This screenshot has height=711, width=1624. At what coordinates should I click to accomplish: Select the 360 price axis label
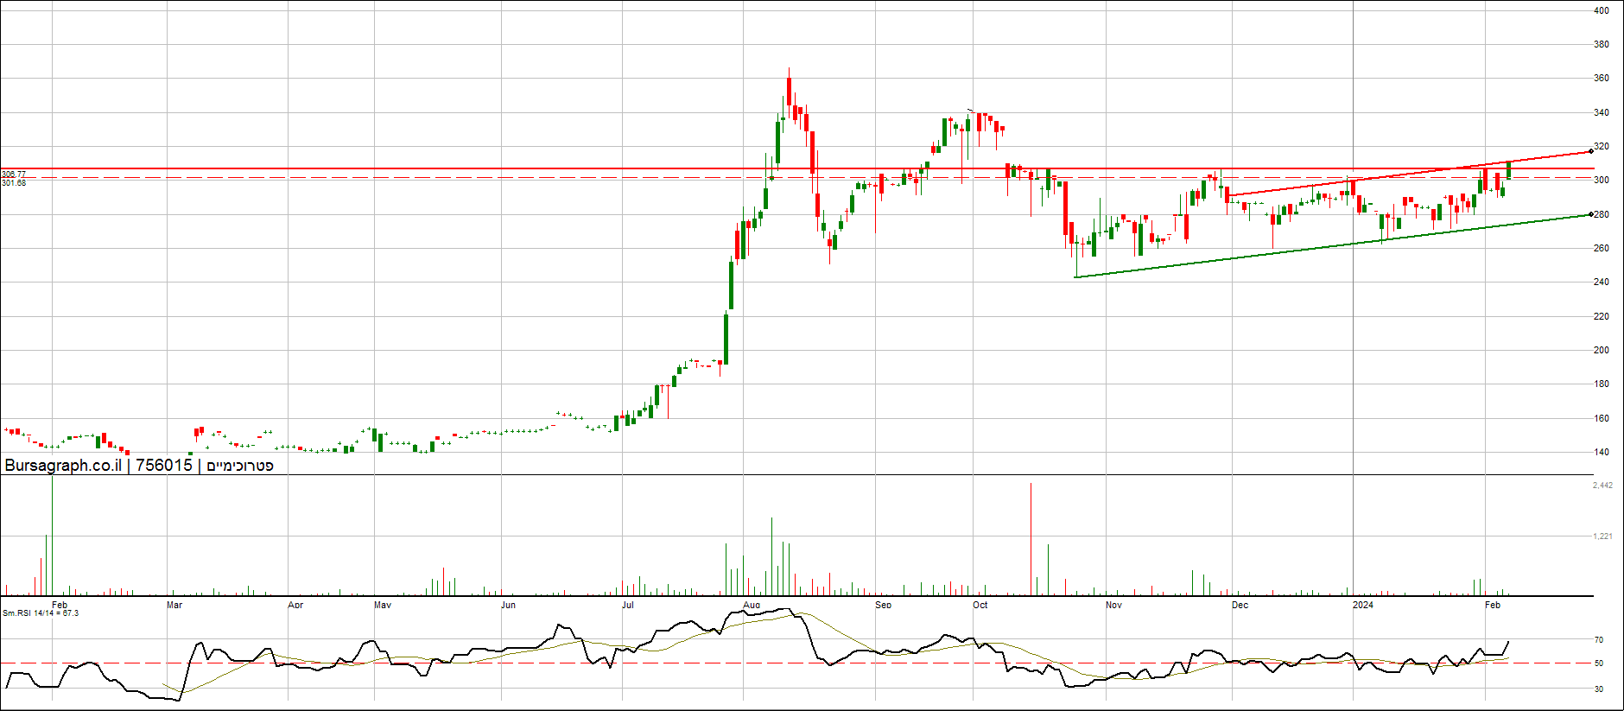click(x=1601, y=78)
